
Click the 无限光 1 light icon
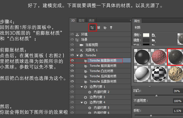(x=81, y=50)
